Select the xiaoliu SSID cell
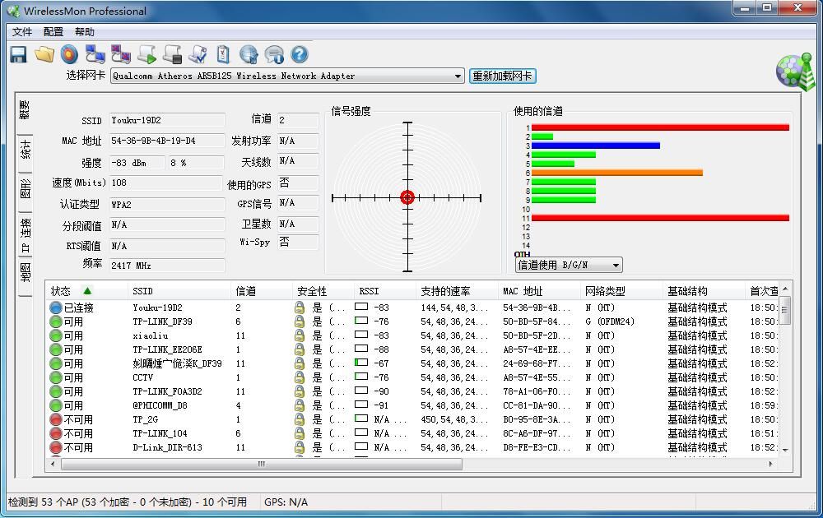Screen dimensions: 823x518 click(150, 335)
